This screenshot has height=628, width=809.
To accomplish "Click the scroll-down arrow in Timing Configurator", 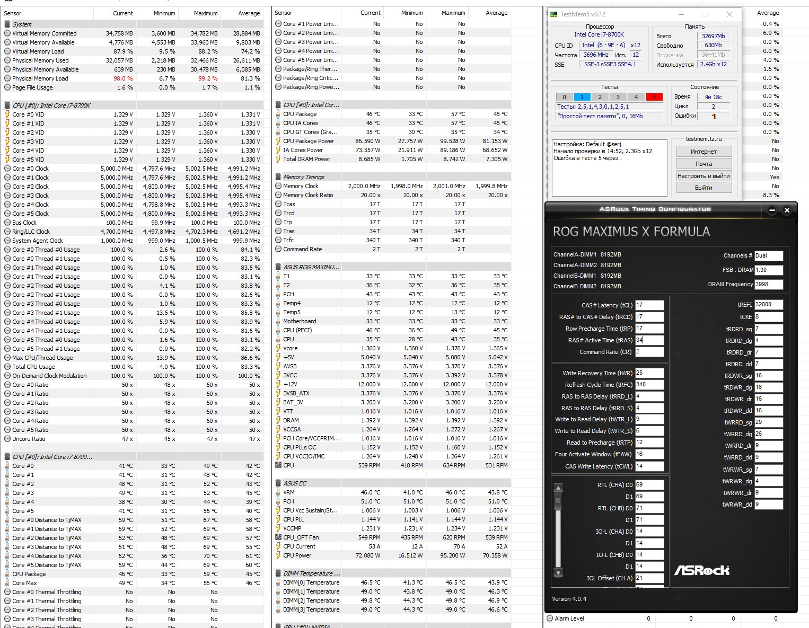I will [x=558, y=573].
